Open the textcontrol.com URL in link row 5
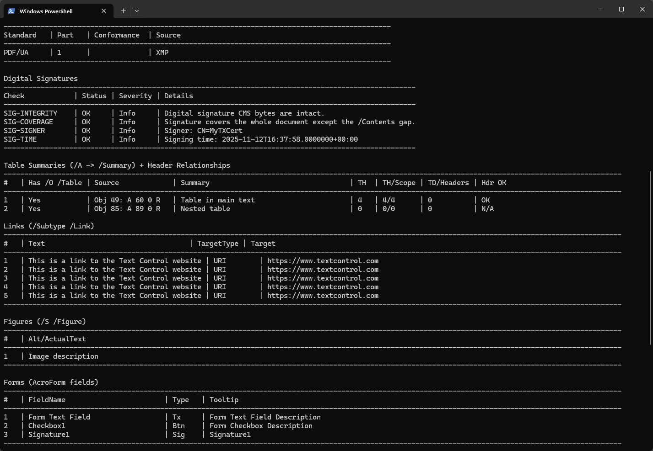The height and width of the screenshot is (451, 653). click(x=323, y=296)
